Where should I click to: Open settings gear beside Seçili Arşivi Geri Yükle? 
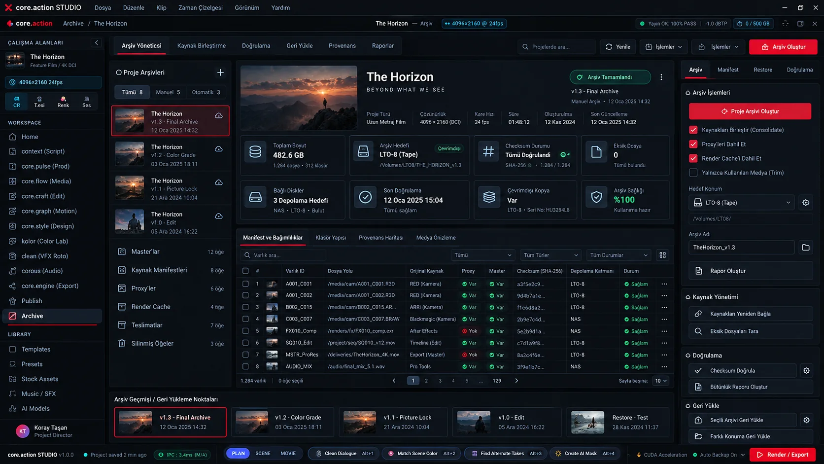[x=806, y=420]
